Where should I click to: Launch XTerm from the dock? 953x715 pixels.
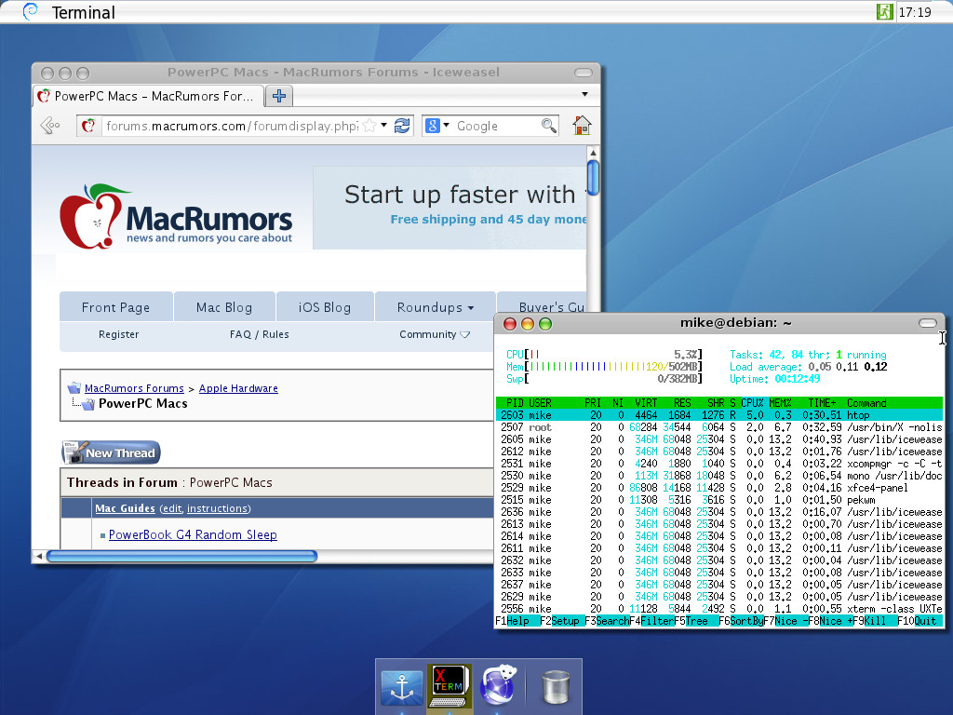click(x=450, y=686)
